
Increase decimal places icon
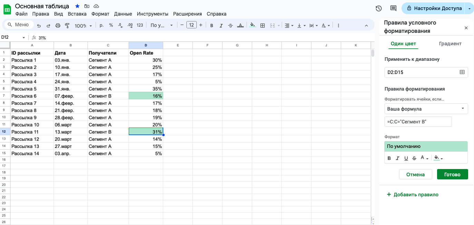(x=130, y=25)
